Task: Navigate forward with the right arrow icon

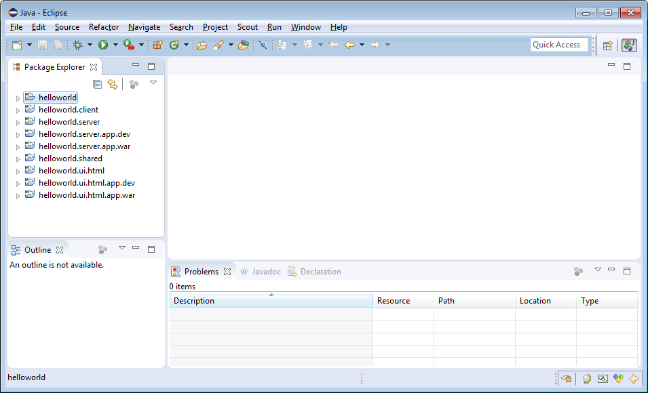Action: (x=375, y=45)
